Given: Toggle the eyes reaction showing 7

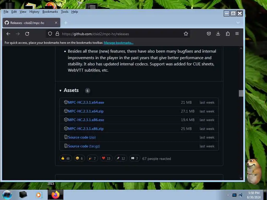Looking at the screenshot, I should [x=135, y=159].
